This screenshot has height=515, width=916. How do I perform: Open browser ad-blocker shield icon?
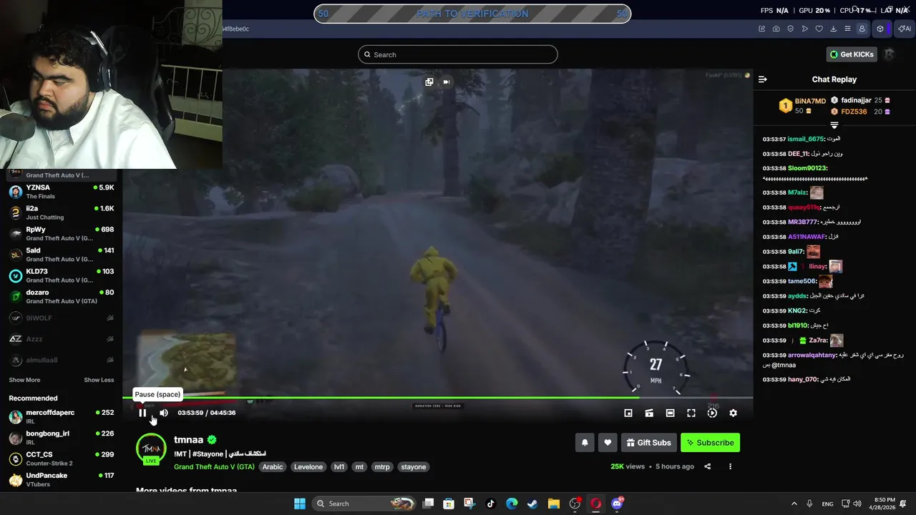pos(791,29)
